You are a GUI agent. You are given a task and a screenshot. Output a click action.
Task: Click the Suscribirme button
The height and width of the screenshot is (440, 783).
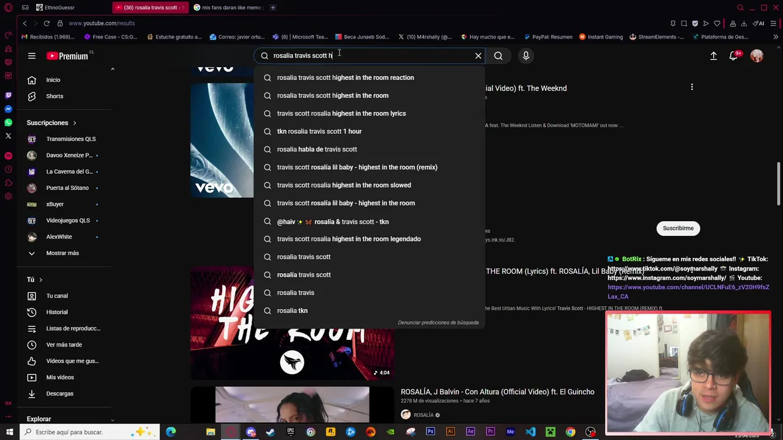[678, 228]
